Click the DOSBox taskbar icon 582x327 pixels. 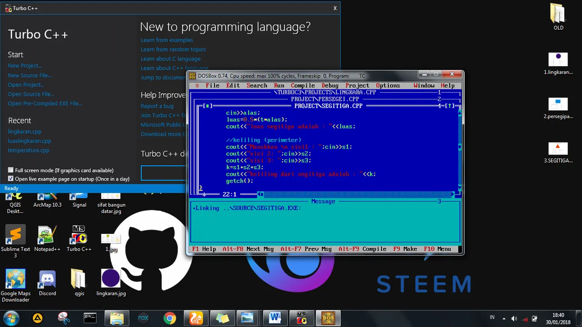328,318
